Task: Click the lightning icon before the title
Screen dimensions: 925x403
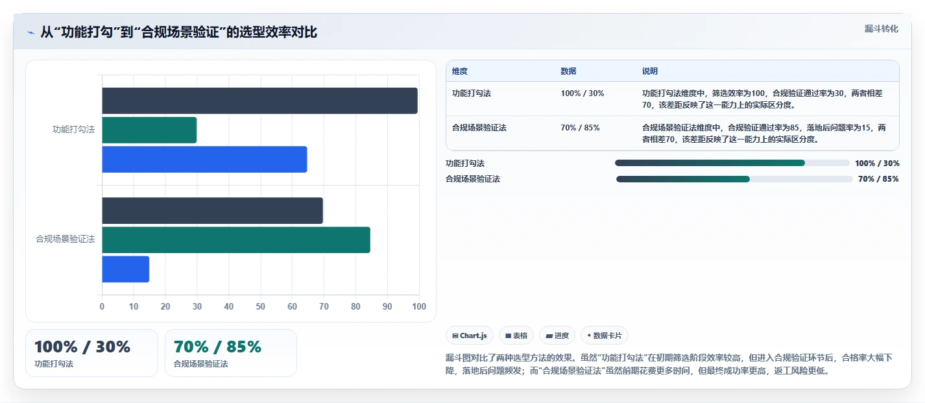Action: pyautogui.click(x=31, y=32)
